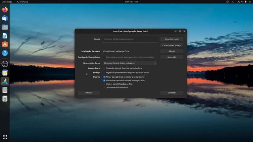This screenshot has width=253, height=142.
Task: Click the overGrive tray indicator in top bar
Action: click(232, 2)
